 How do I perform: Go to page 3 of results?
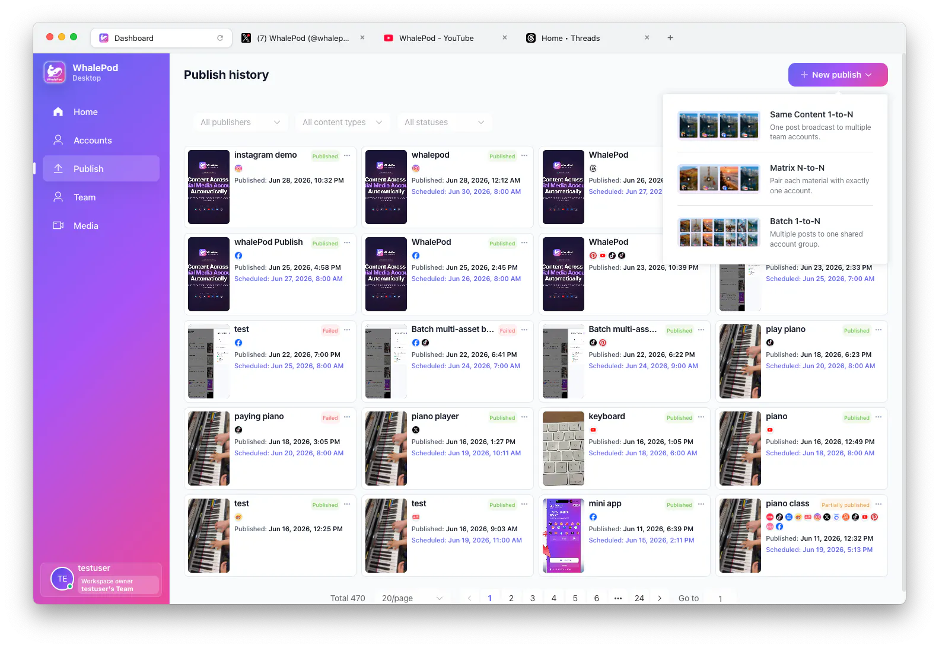(533, 598)
